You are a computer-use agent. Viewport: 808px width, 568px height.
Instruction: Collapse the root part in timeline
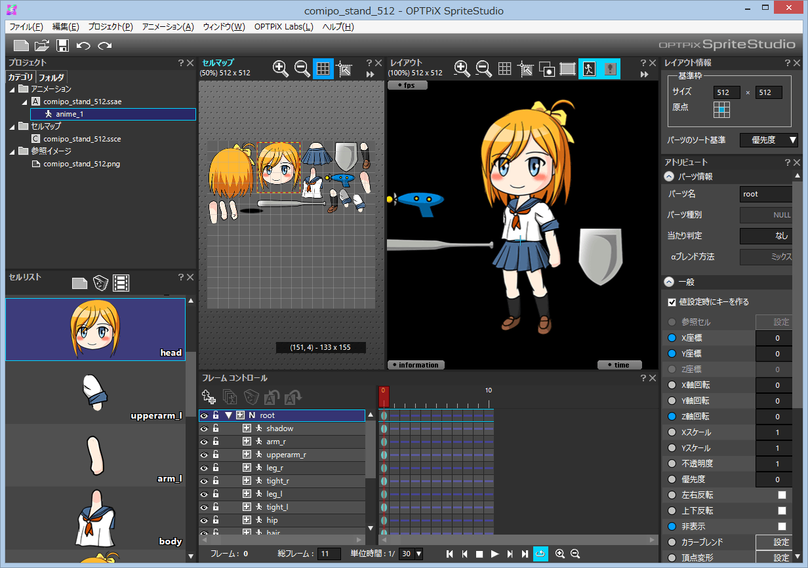[228, 415]
